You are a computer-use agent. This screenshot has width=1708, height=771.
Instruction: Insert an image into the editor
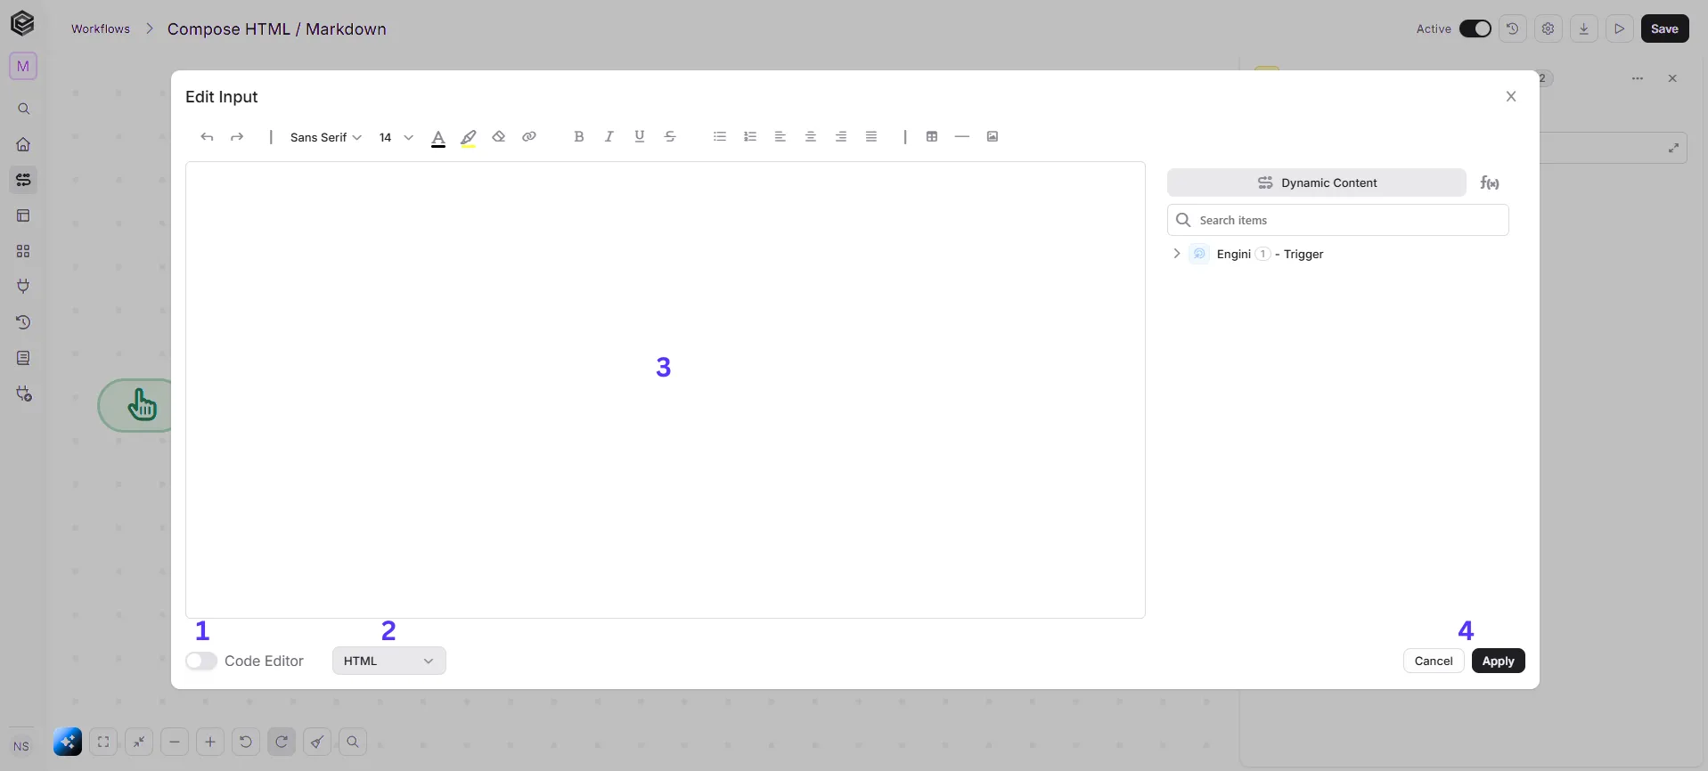click(993, 137)
